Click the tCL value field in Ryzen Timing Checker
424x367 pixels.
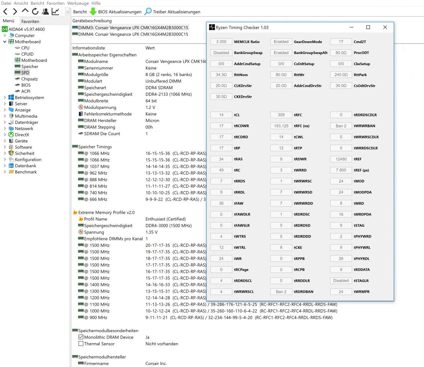221,115
